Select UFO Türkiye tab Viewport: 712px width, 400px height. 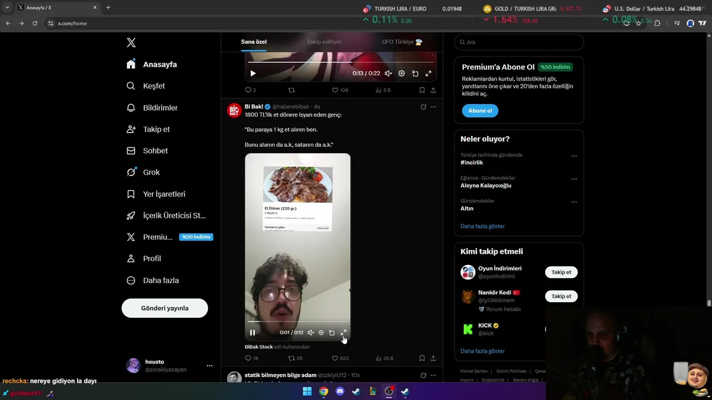tap(402, 42)
